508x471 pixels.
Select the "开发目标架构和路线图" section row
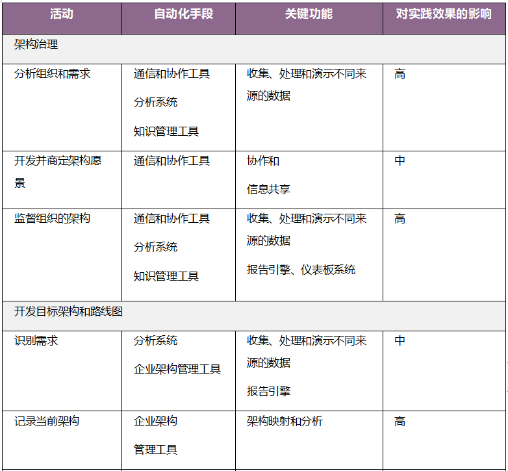tap(68, 311)
